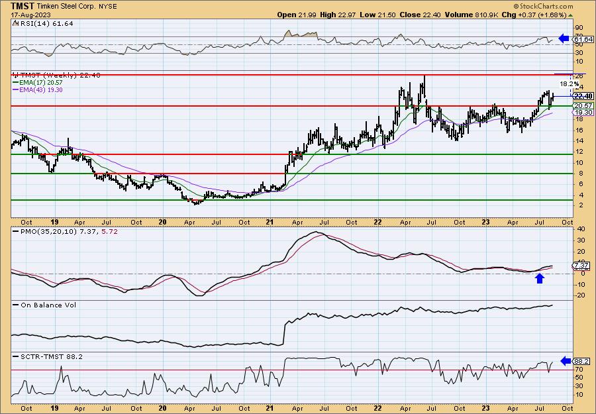Click the -20 level on the PMO axis
The height and width of the screenshot is (414, 596).
point(579,295)
